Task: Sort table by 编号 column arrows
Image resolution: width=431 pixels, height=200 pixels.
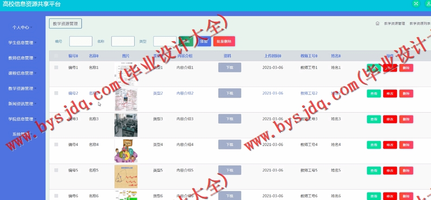Action: point(77,56)
